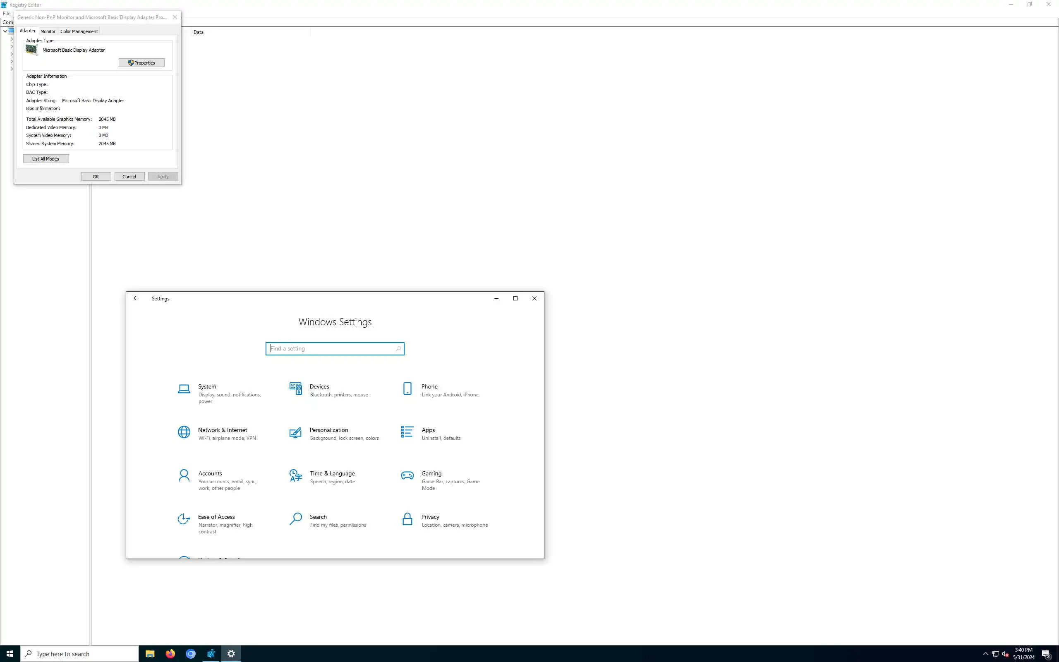The height and width of the screenshot is (662, 1059).
Task: Open Privacy lock icon
Action: (407, 519)
